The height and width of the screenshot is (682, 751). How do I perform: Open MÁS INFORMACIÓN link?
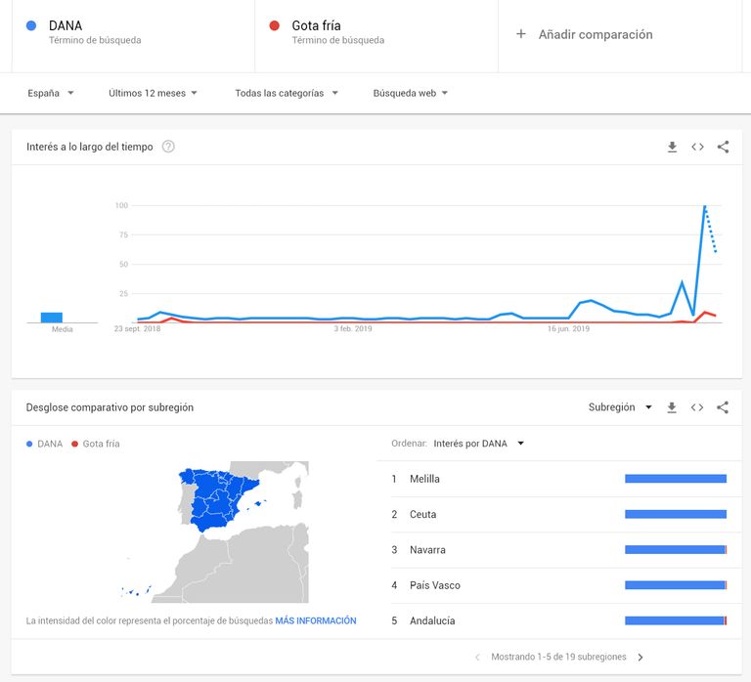point(316,620)
